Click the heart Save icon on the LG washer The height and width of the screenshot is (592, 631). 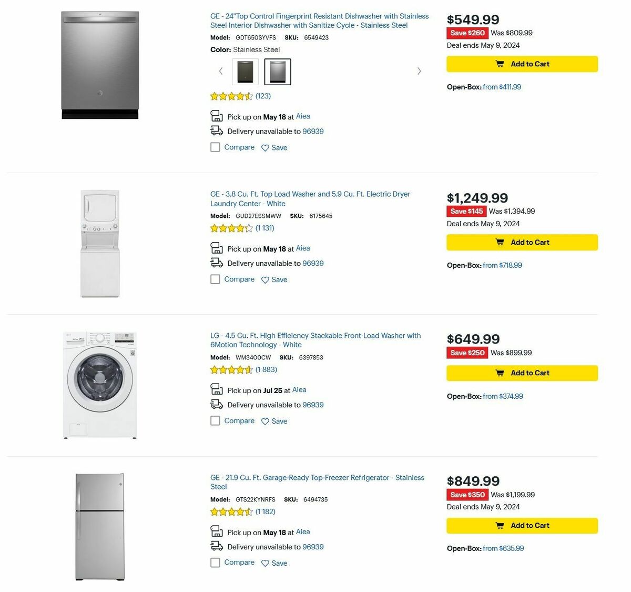tap(265, 421)
